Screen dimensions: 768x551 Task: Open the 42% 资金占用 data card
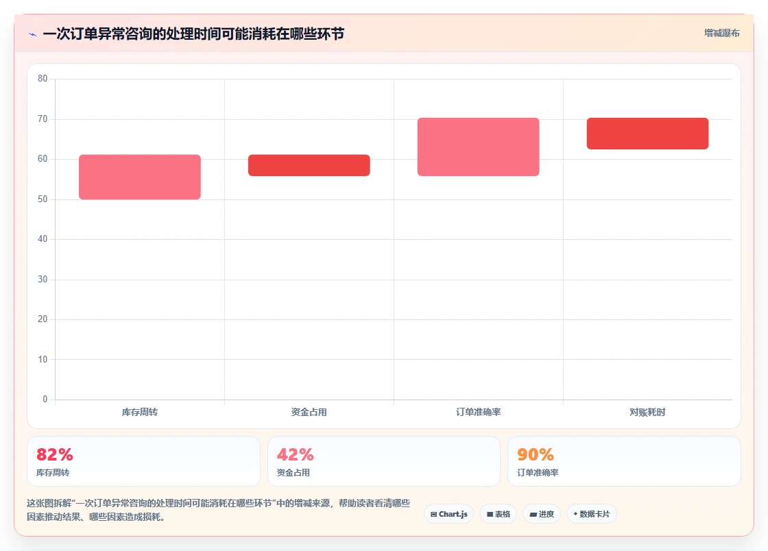click(x=383, y=461)
